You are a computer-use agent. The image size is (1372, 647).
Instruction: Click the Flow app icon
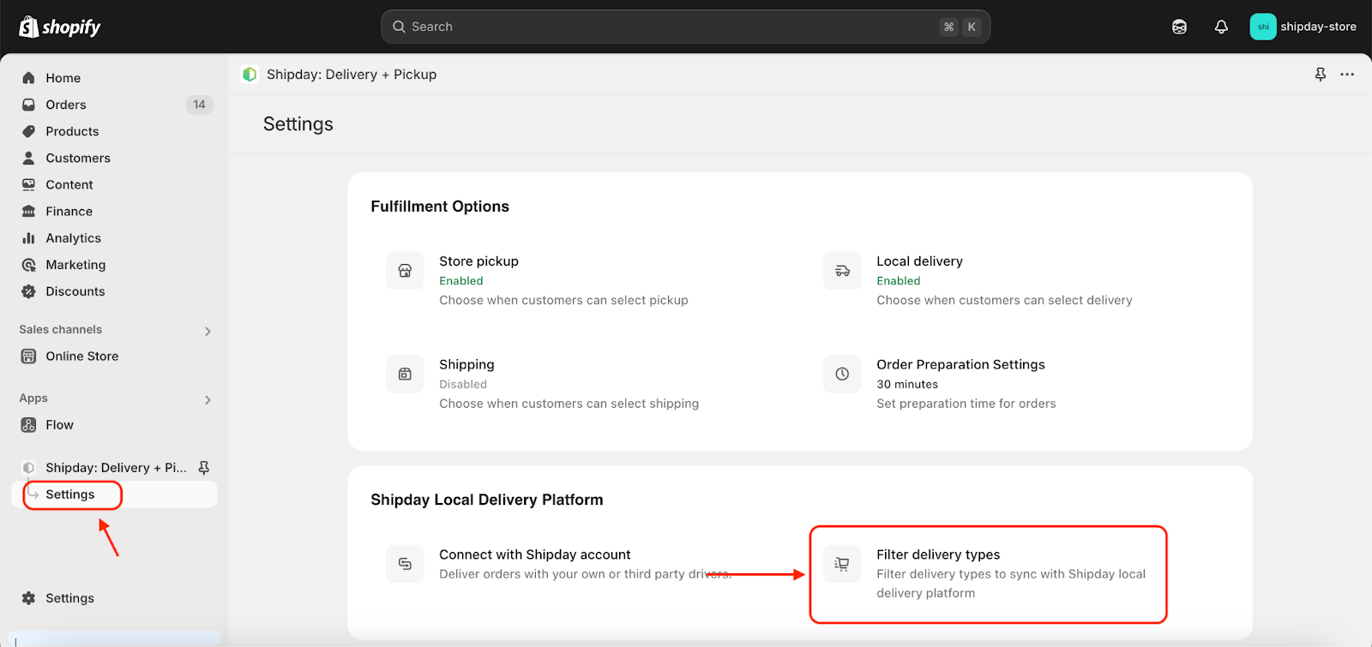[28, 425]
